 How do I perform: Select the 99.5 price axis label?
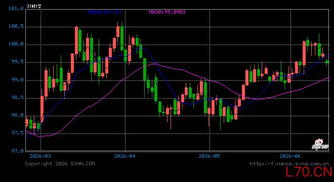coord(18,62)
